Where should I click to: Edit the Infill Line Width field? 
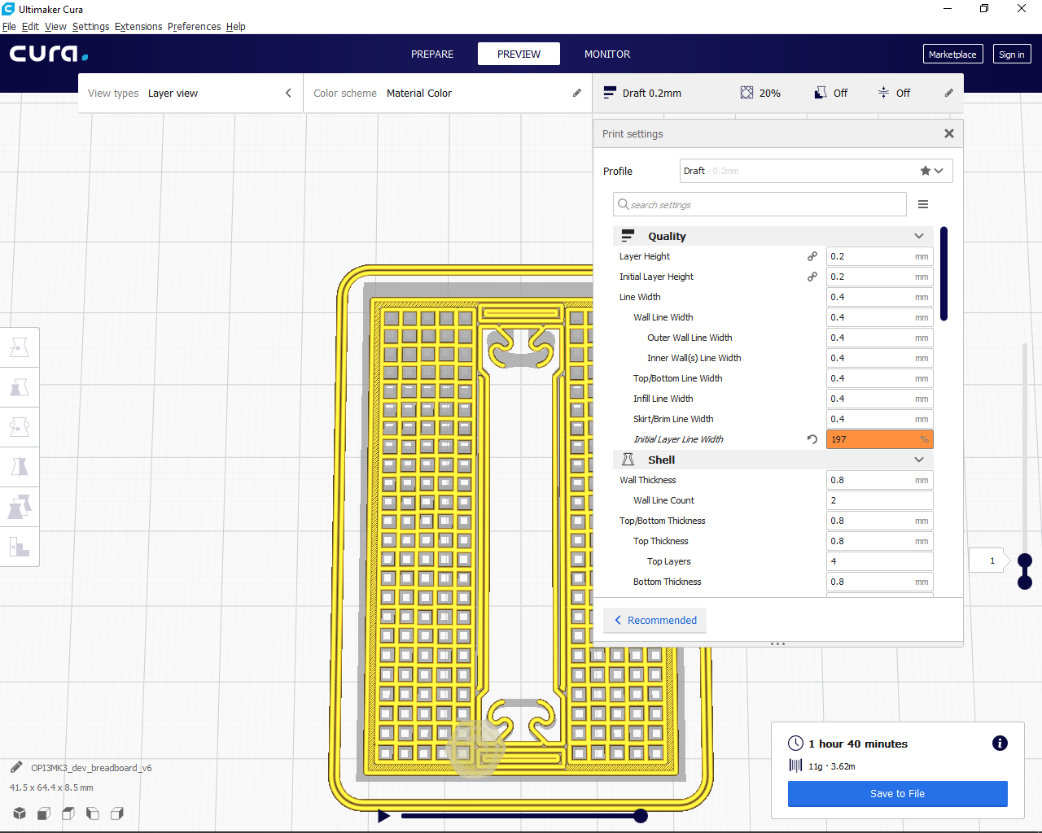tap(879, 399)
